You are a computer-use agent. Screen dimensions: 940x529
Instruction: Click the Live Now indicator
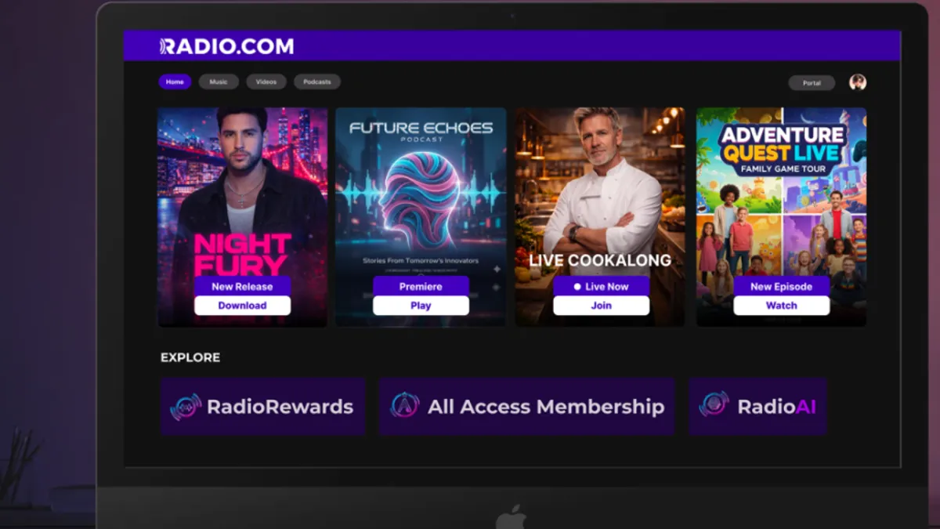601,286
